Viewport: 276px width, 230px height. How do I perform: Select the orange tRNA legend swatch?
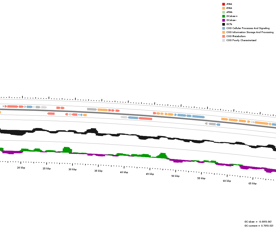(224, 8)
